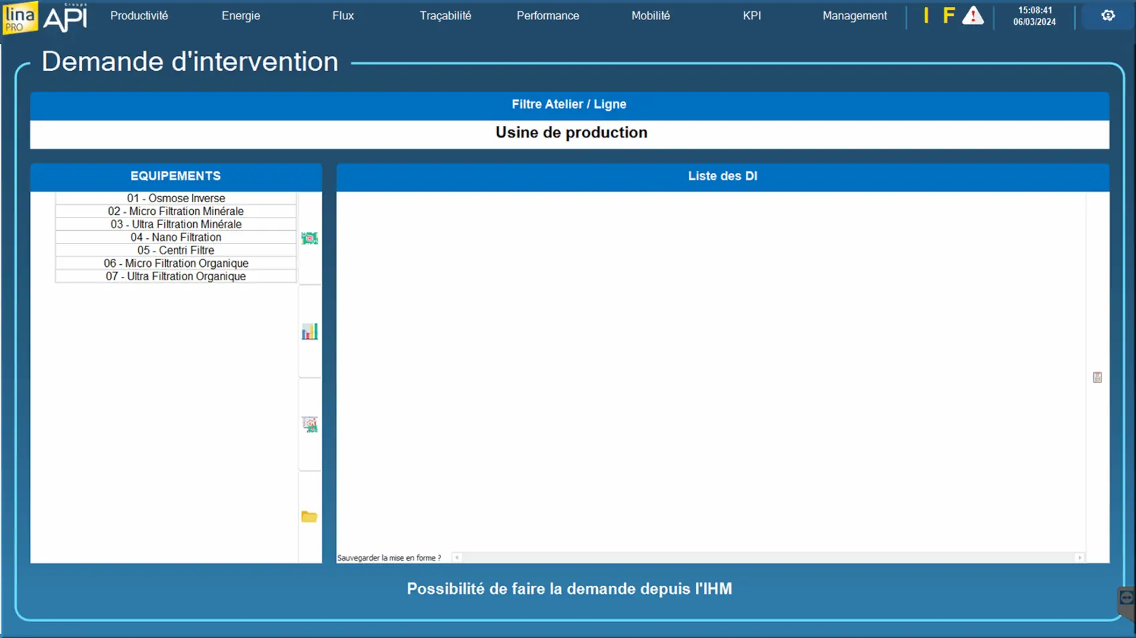Click the TeamViewer tab at bottom right
Screen dimensions: 1136x638
[1127, 599]
